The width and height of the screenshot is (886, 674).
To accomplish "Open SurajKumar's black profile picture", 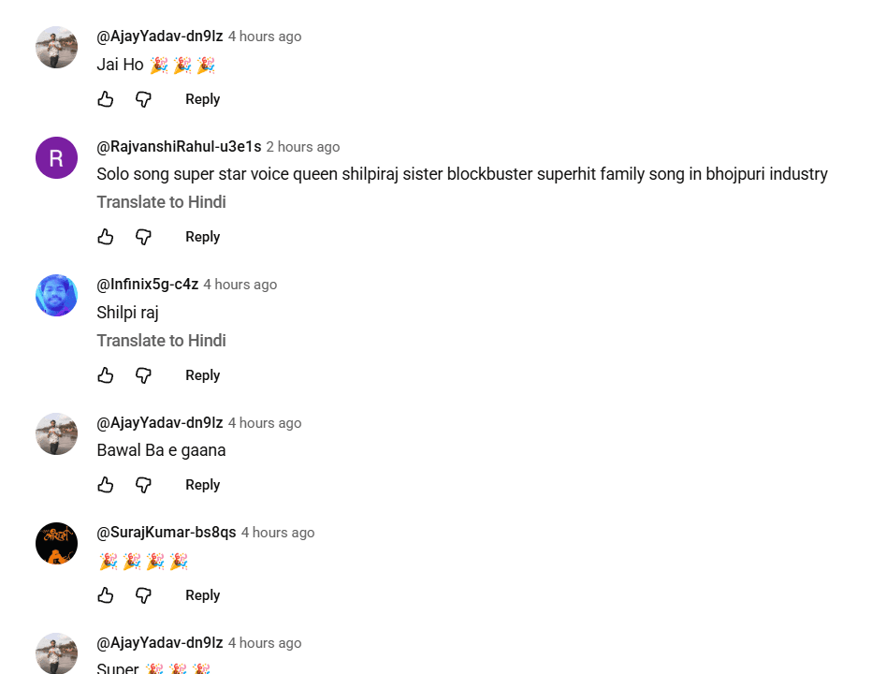I will [x=56, y=543].
